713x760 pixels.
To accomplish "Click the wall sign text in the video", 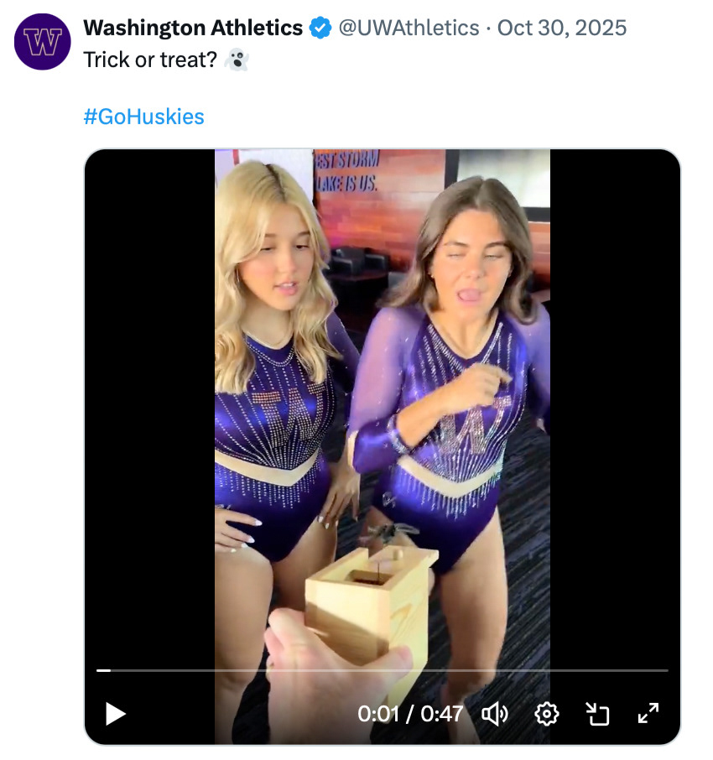I will click(347, 171).
